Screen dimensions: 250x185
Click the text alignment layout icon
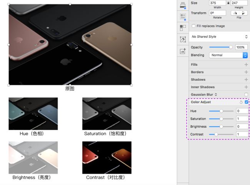coord(183,17)
